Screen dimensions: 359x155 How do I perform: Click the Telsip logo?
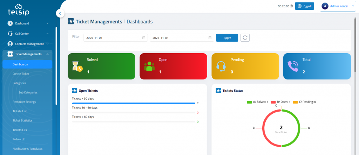pos(19,9)
